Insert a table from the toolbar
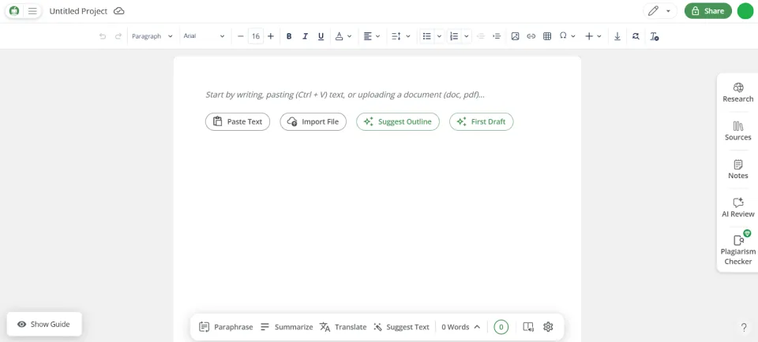This screenshot has height=342, width=758. (x=547, y=36)
